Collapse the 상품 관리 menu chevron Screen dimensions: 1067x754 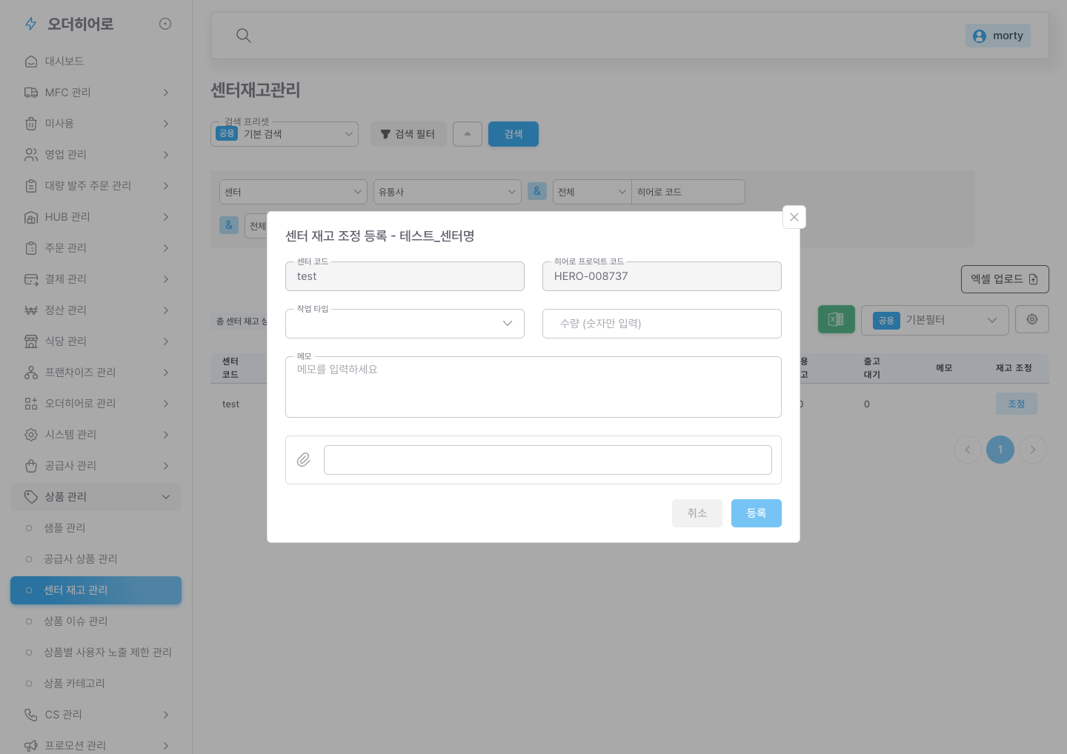coord(166,497)
